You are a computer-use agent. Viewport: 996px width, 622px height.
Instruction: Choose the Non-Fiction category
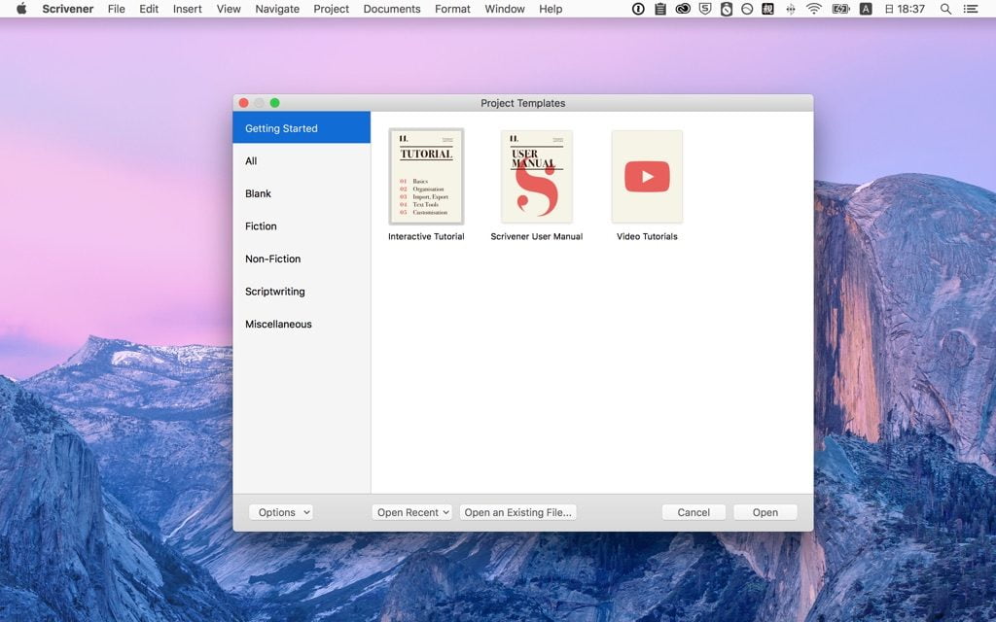pos(302,259)
